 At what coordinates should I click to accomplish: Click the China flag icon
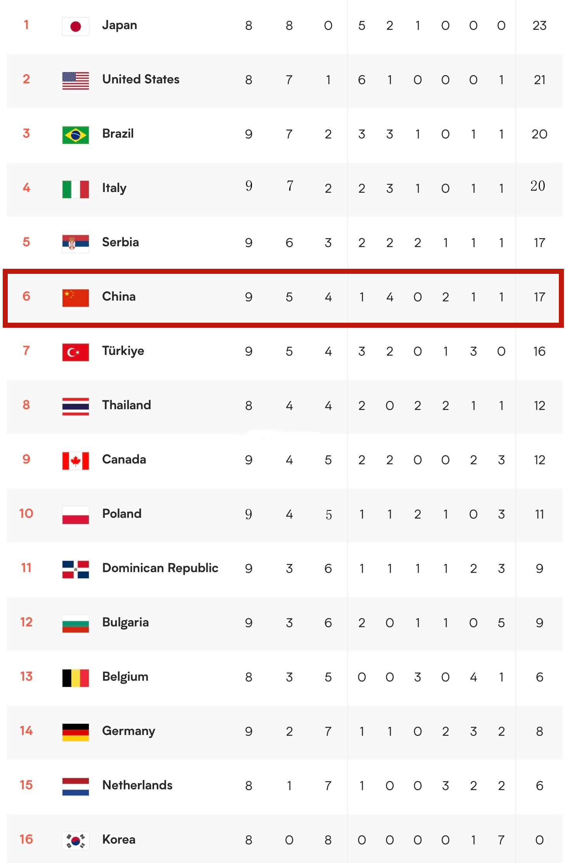(x=76, y=298)
